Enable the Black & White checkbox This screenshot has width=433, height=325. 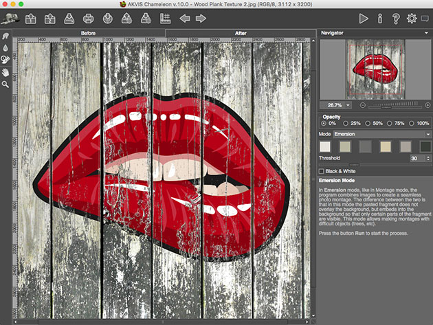(322, 170)
